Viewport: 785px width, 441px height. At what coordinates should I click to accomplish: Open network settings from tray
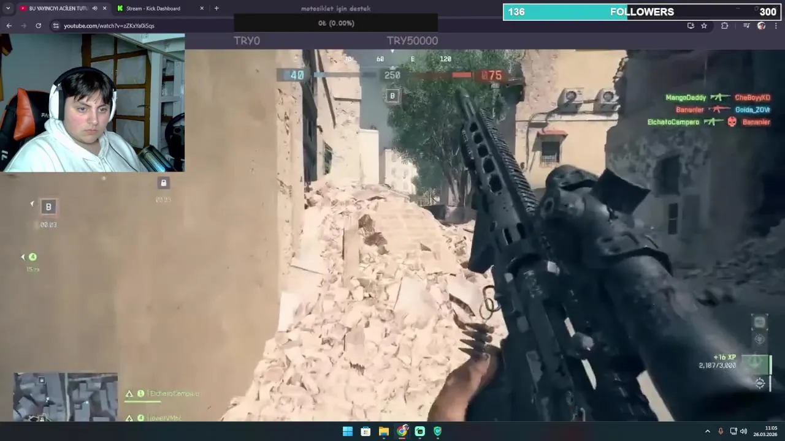tap(733, 431)
